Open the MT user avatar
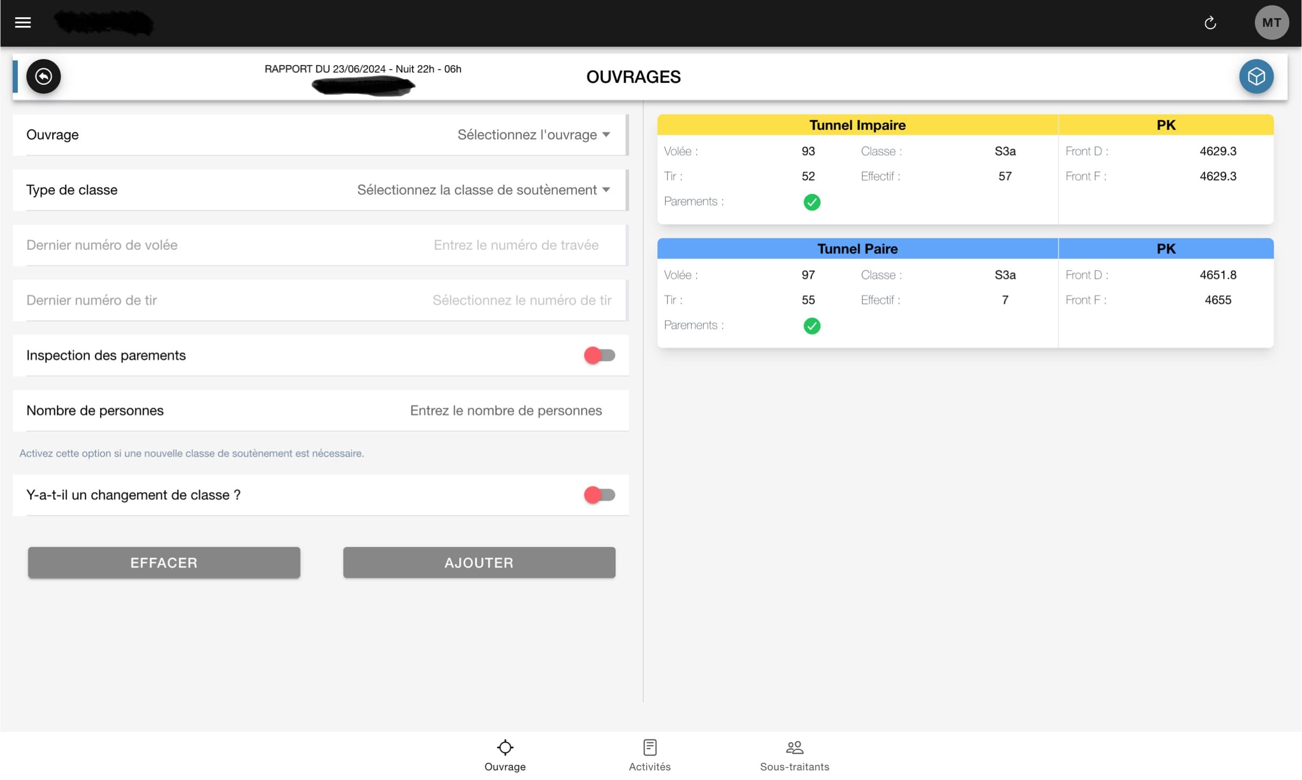1302x780 pixels. pos(1271,23)
